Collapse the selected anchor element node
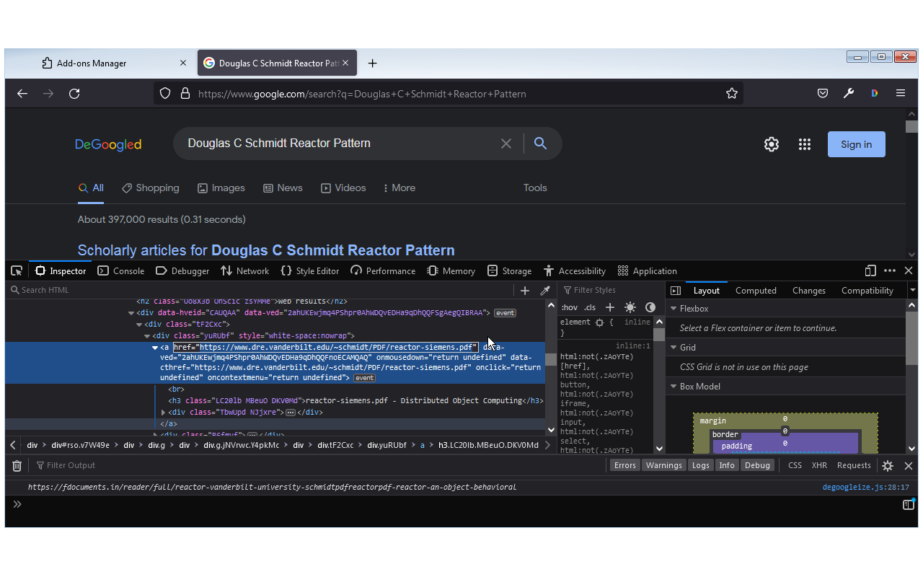Viewport: 923px width, 577px height. [x=155, y=348]
